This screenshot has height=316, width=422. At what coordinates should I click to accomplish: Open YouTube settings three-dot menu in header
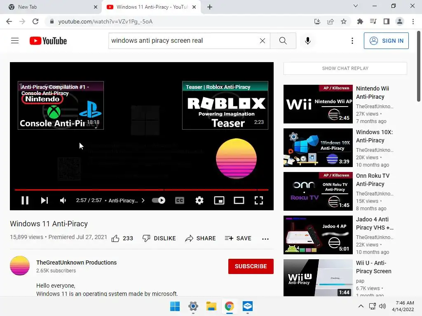tap(352, 41)
